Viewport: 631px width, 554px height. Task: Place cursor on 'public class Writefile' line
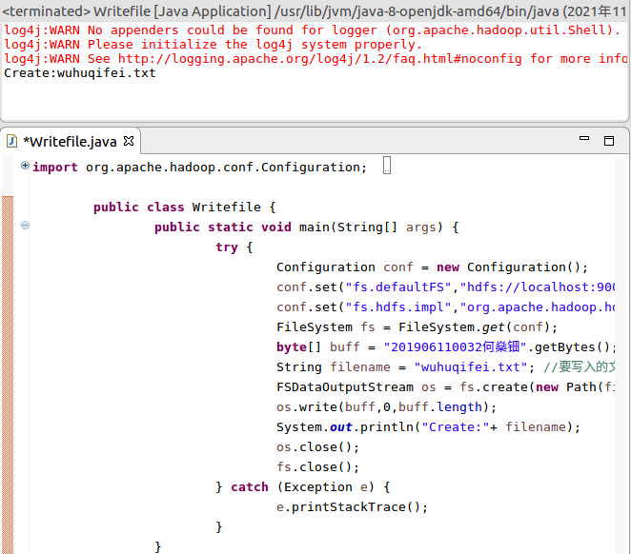click(185, 208)
